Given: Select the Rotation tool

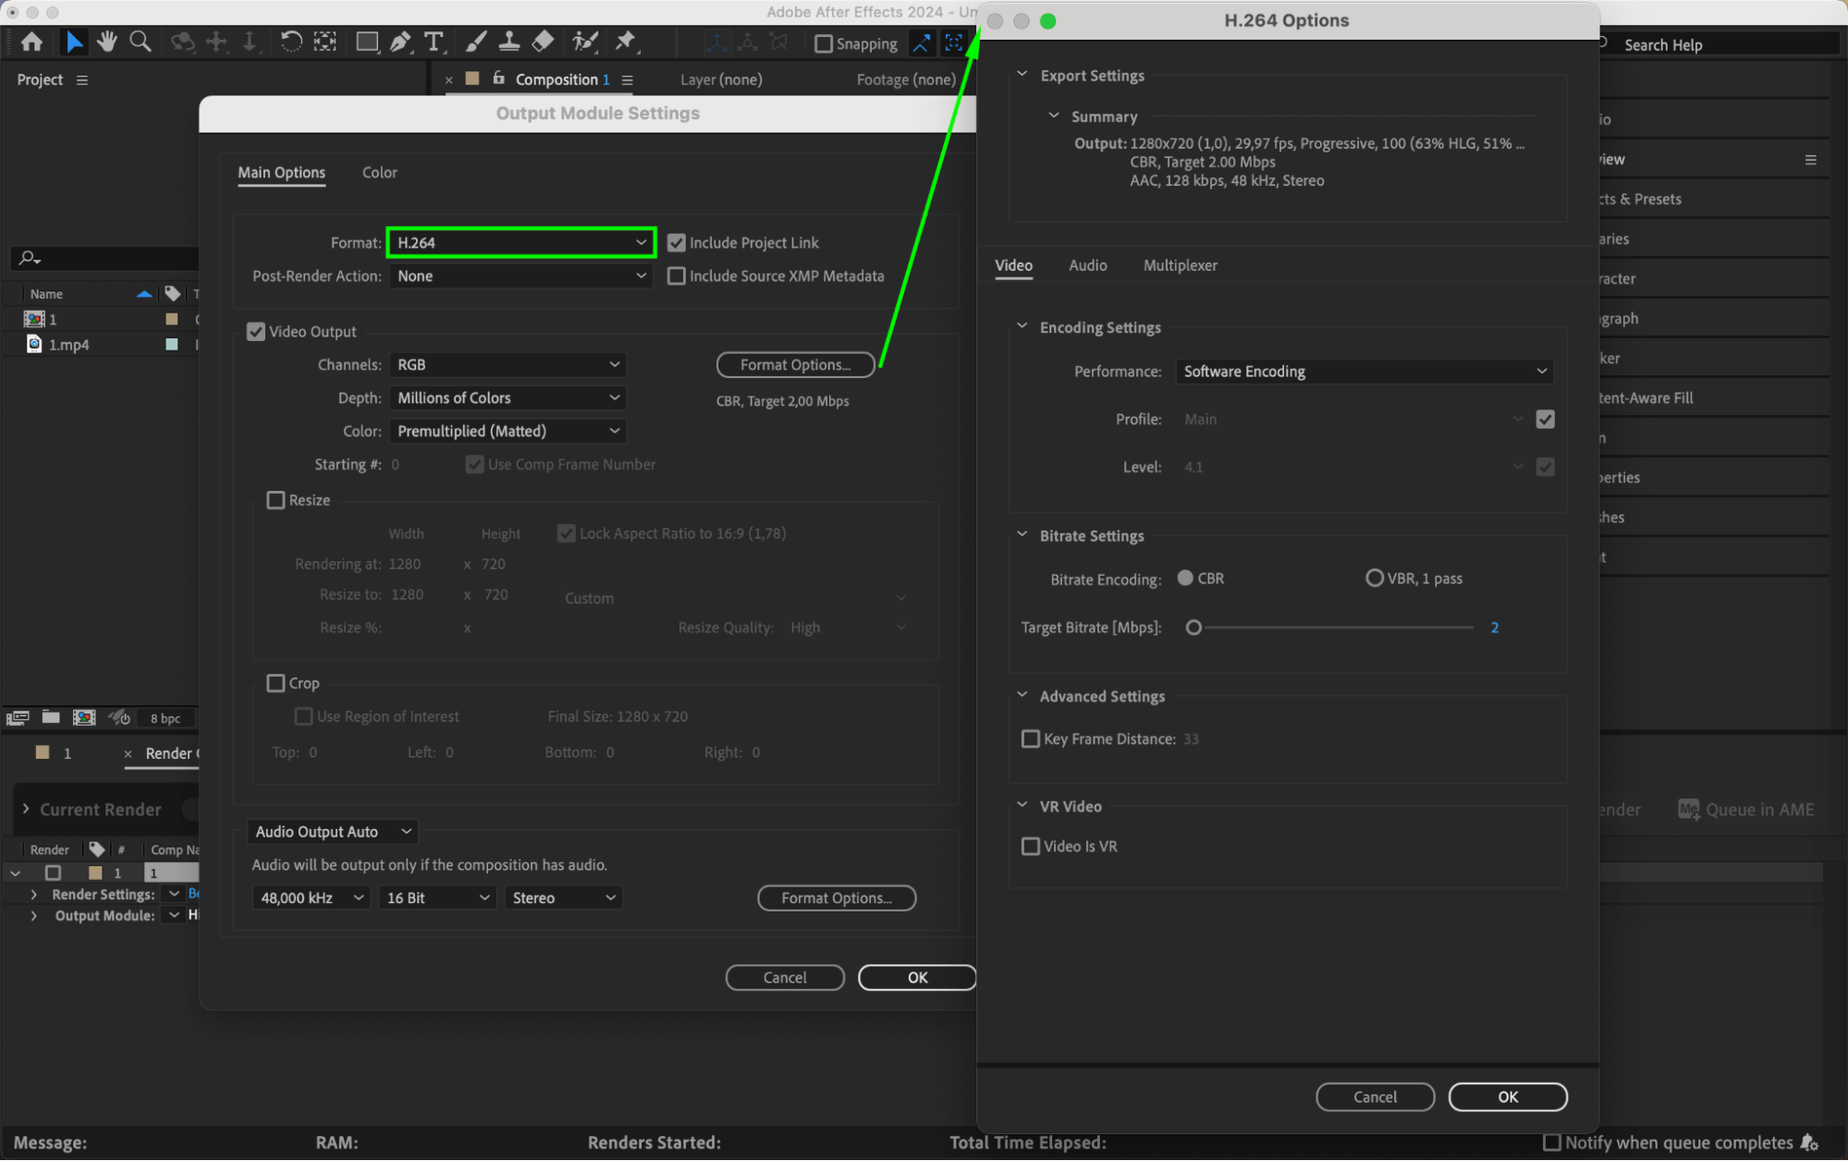Looking at the screenshot, I should click(x=290, y=42).
